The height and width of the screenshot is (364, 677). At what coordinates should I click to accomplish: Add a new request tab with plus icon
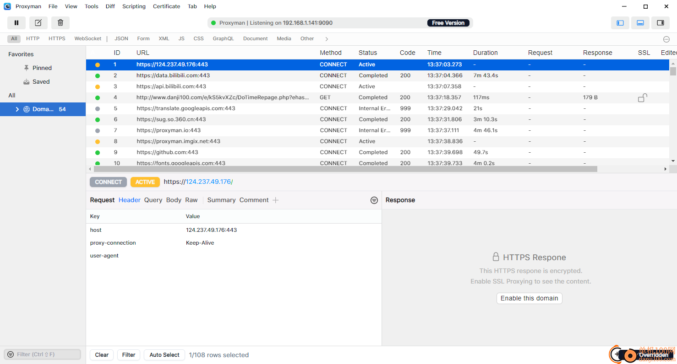pos(275,200)
